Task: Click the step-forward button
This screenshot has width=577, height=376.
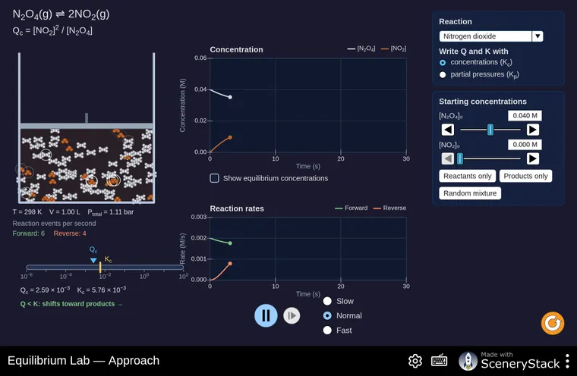Action: [x=292, y=315]
